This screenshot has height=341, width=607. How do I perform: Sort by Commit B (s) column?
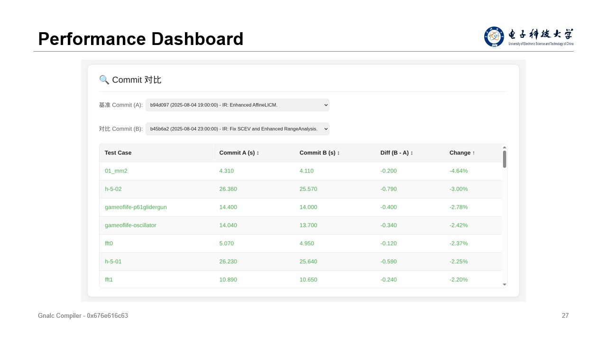coord(319,153)
